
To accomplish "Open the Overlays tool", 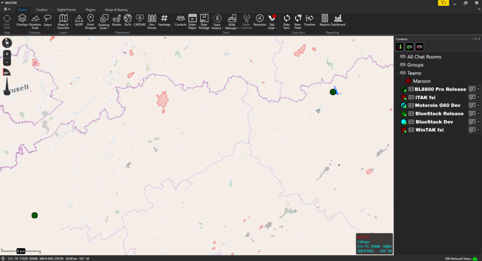I will tap(22, 21).
